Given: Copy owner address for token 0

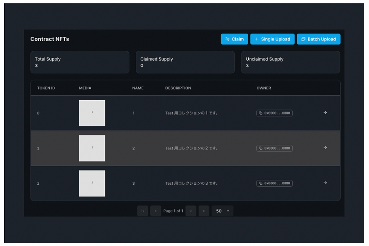Looking at the screenshot, I should coord(274,113).
